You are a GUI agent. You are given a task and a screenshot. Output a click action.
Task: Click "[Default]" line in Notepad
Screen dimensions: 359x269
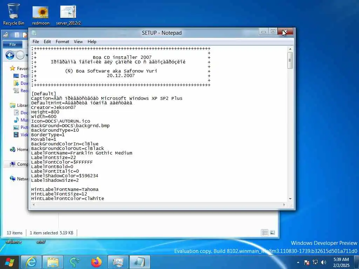pyautogui.click(x=43, y=94)
